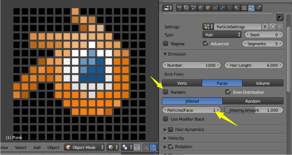Decrease Particles/Face with left arrow
This screenshot has width=292, height=155.
pos(164,110)
